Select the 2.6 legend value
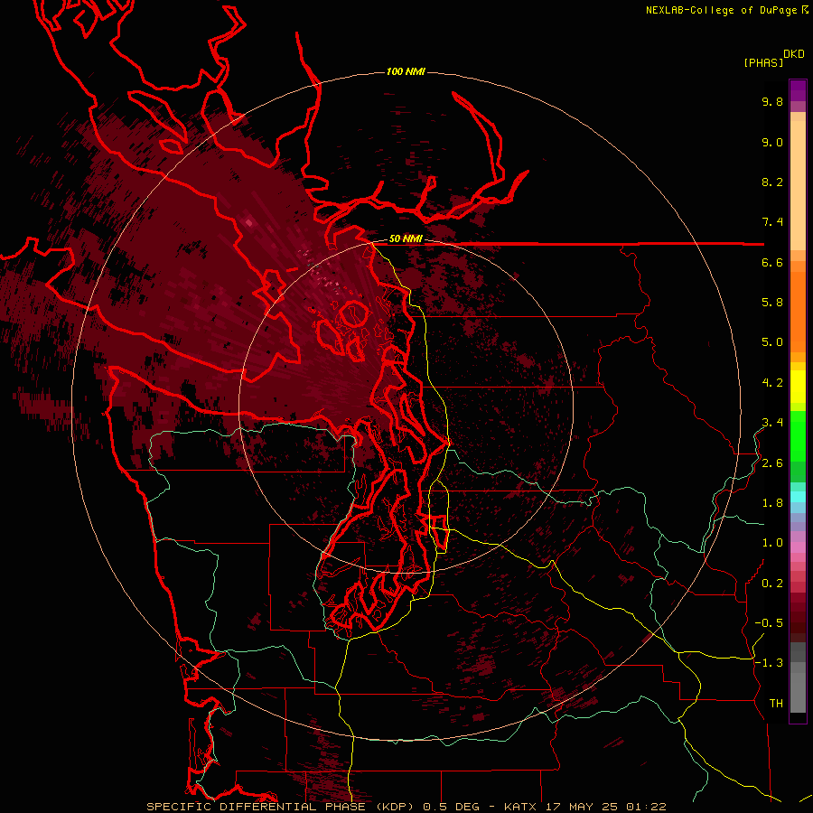The image size is (813, 813). pyautogui.click(x=772, y=463)
